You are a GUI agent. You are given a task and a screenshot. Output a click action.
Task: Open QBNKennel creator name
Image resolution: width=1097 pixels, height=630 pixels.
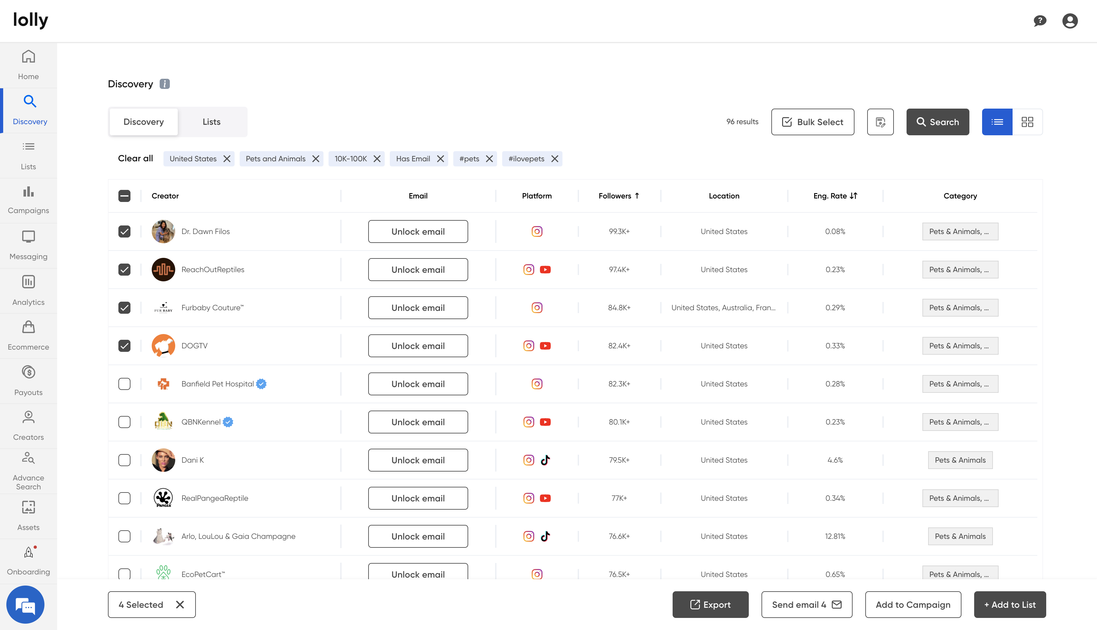[x=201, y=422]
